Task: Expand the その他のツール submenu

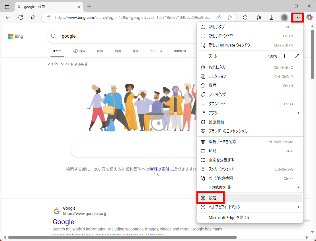Action: [x=250, y=187]
